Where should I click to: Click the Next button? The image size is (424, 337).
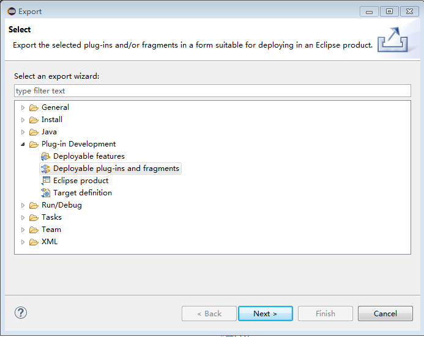pyautogui.click(x=266, y=314)
